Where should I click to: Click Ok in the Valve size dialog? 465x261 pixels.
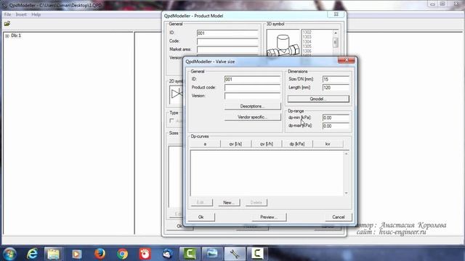click(201, 217)
